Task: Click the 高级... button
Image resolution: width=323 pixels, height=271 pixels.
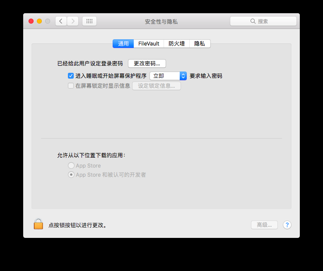Action: (264, 225)
